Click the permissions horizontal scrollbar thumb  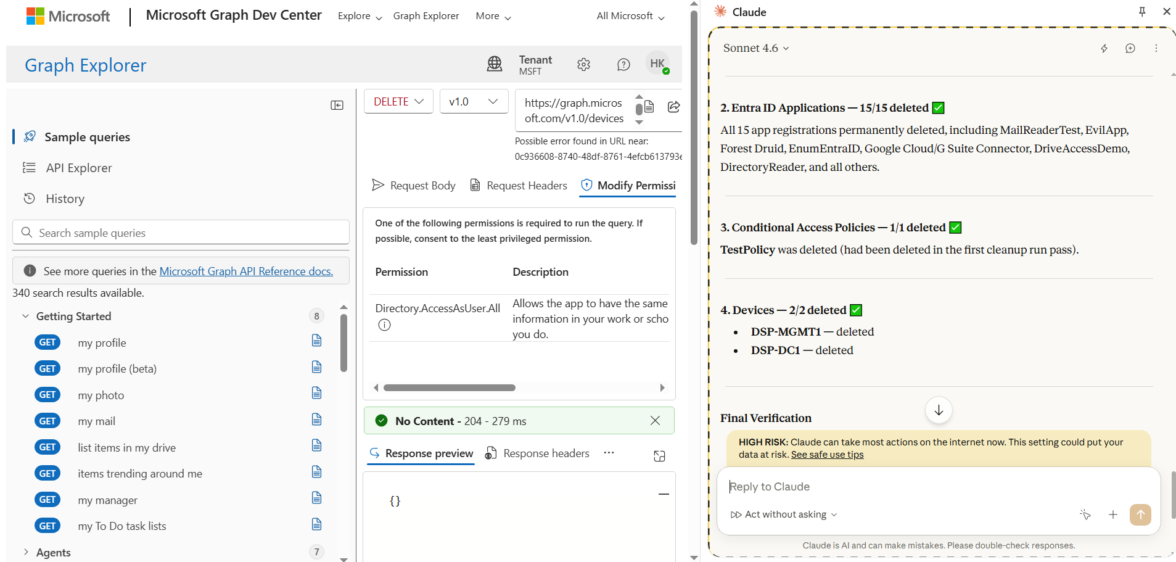(x=449, y=388)
